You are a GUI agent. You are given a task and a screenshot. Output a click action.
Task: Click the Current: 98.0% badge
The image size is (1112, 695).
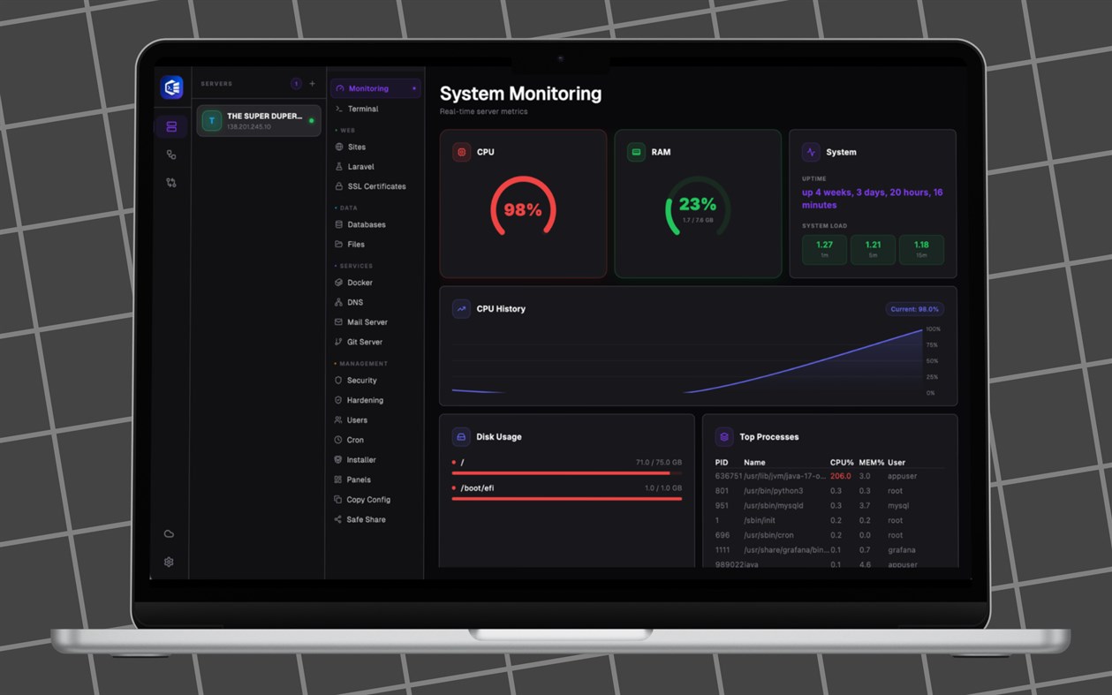coord(914,309)
